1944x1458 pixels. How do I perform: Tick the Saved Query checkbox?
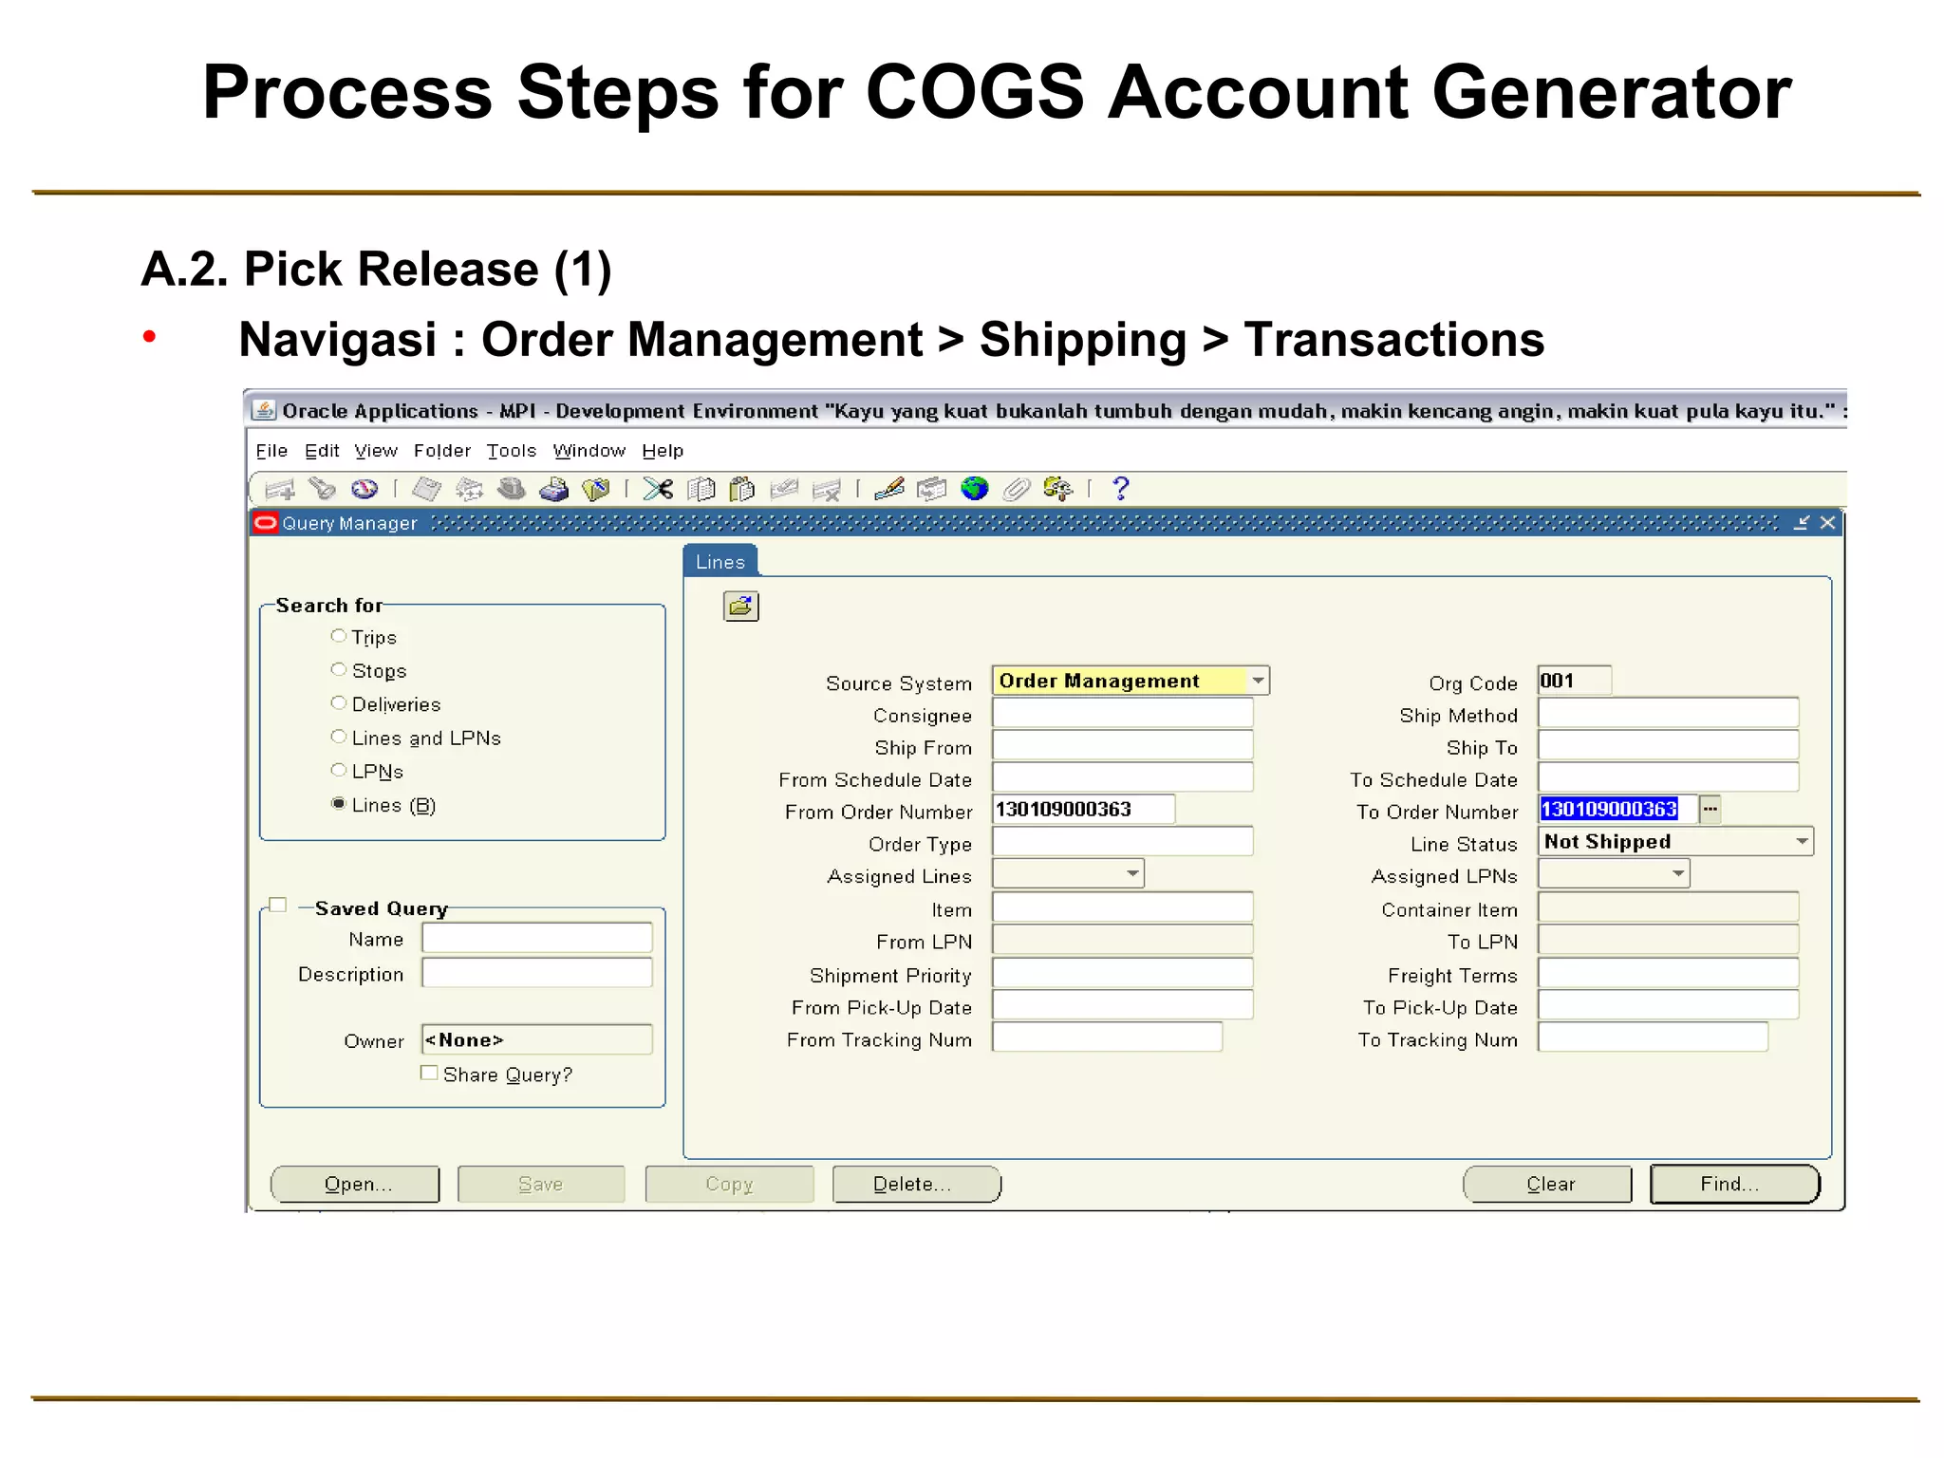[x=278, y=905]
